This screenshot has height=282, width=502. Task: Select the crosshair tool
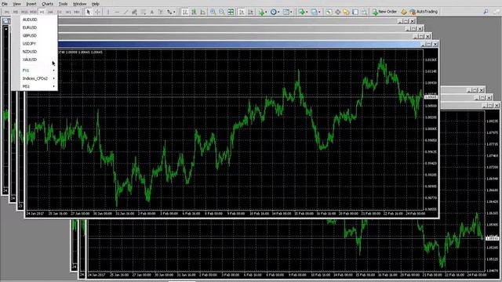97,12
